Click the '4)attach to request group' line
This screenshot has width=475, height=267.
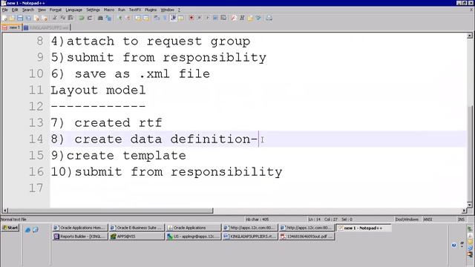[x=151, y=42]
